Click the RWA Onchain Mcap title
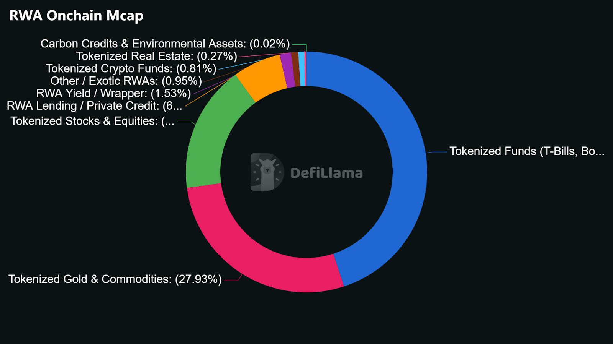 [x=76, y=16]
